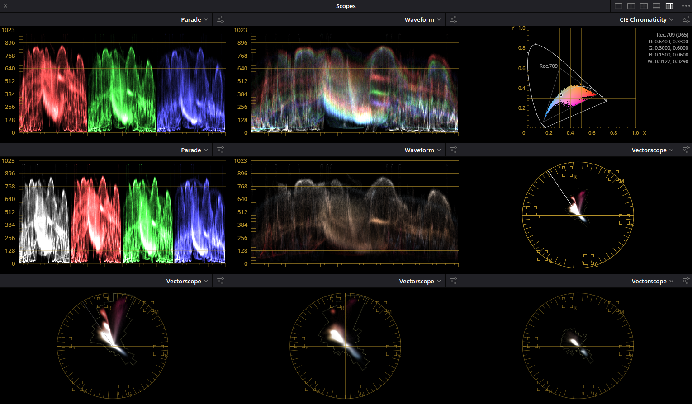Close the Scopes window
This screenshot has width=692, height=404.
5,6
